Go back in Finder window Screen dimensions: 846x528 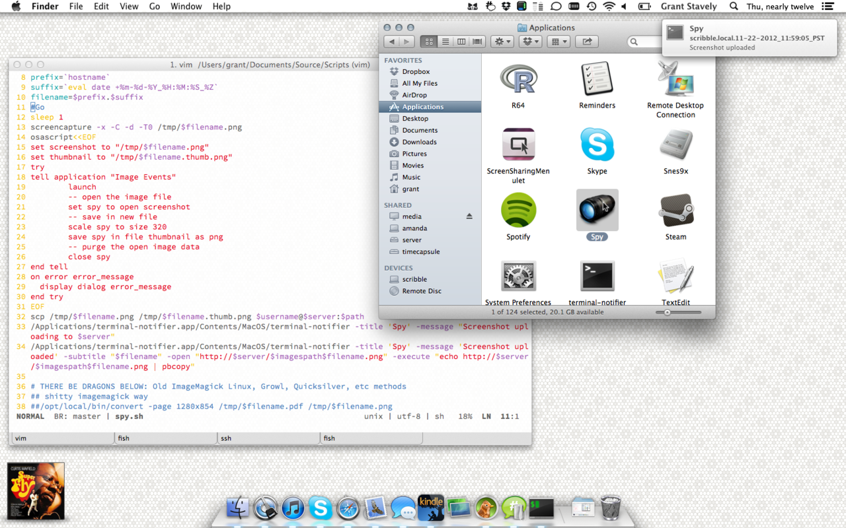[392, 42]
